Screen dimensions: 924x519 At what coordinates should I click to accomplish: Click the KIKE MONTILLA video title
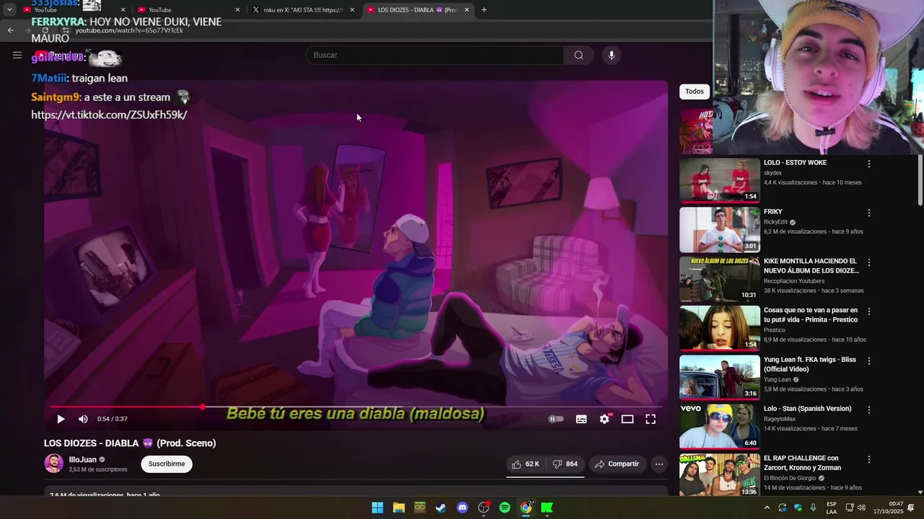pos(811,266)
